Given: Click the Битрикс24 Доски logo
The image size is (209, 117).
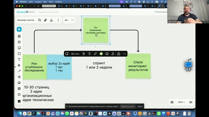Looking at the screenshot, I should tap(26, 12).
